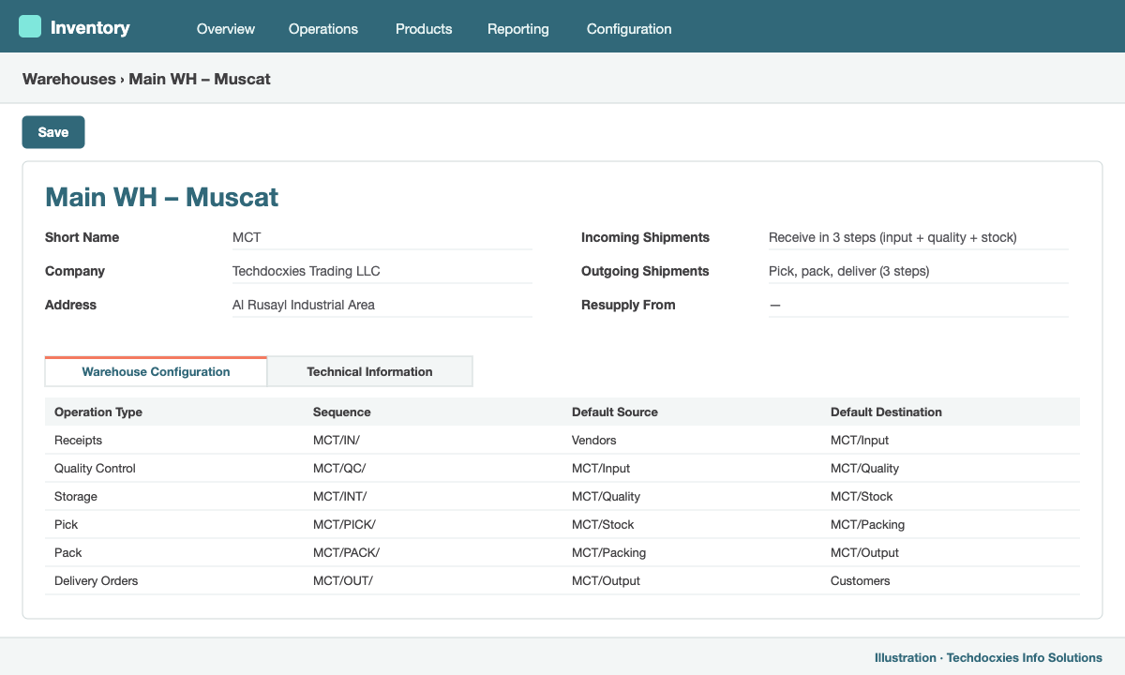Click the Inventory app name
The width and height of the screenshot is (1125, 675).
coord(90,27)
